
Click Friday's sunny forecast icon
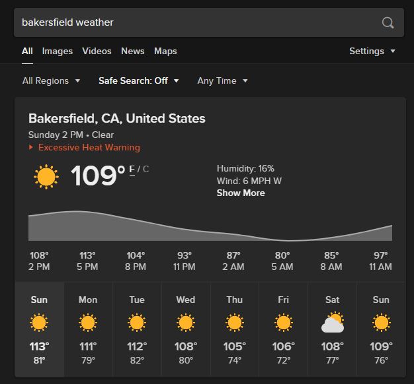pyautogui.click(x=284, y=323)
